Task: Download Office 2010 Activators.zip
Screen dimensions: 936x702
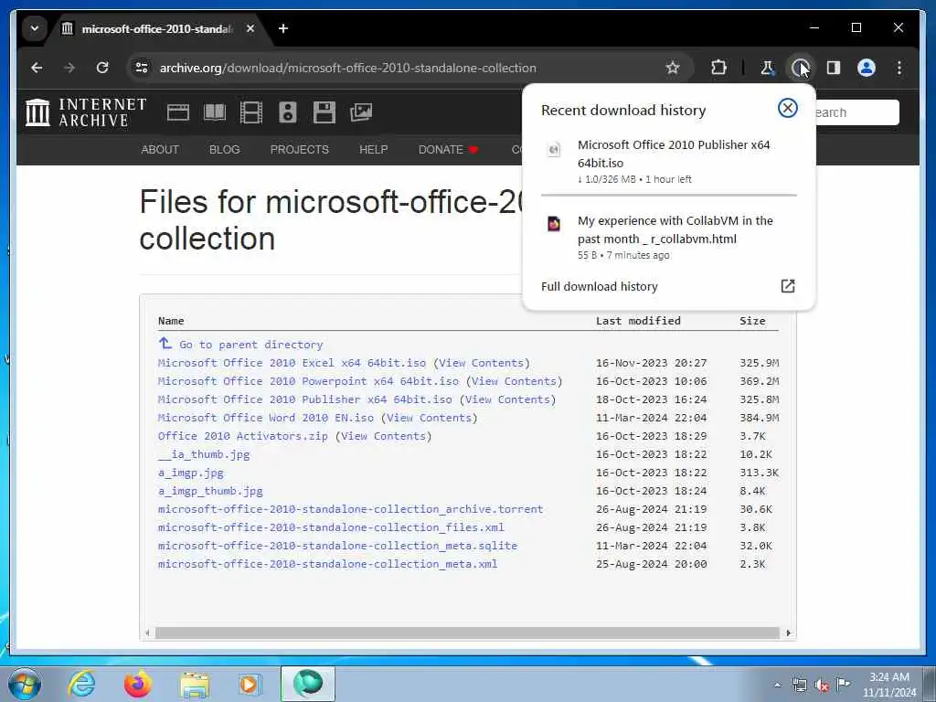Action: tap(243, 436)
